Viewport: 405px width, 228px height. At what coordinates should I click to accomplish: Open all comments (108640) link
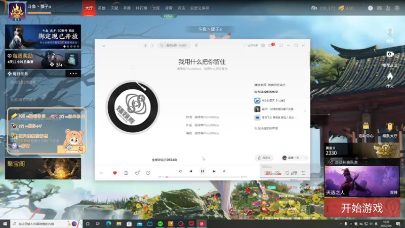(165, 160)
